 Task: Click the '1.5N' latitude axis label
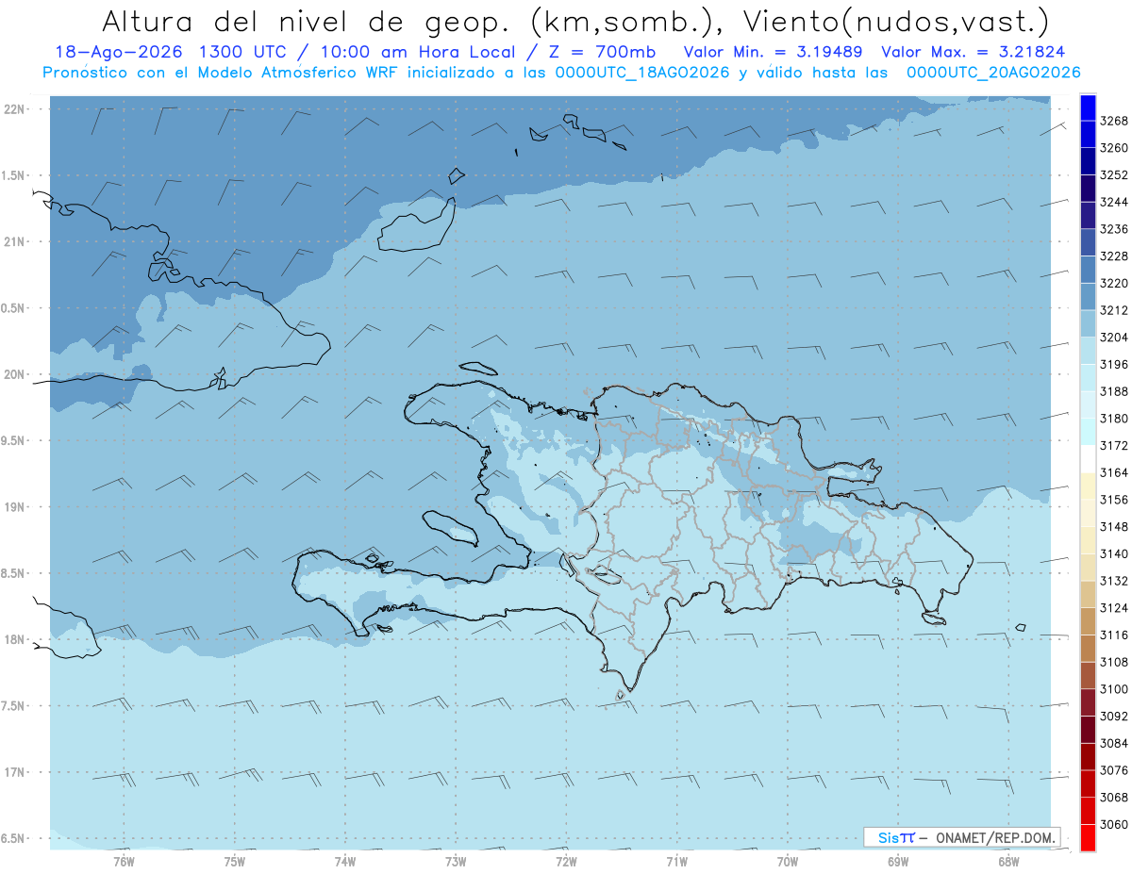coord(13,175)
